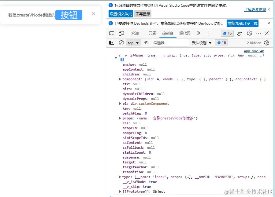Toggle device emulation icon
The width and height of the screenshot is (275, 197).
[121, 33]
